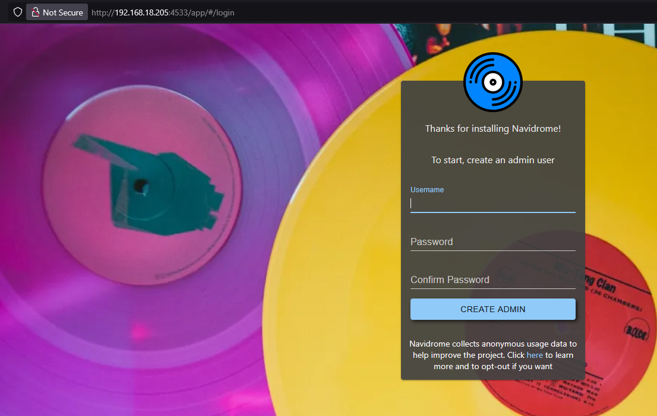Click the browser URL address text
The image size is (657, 416).
(x=163, y=12)
